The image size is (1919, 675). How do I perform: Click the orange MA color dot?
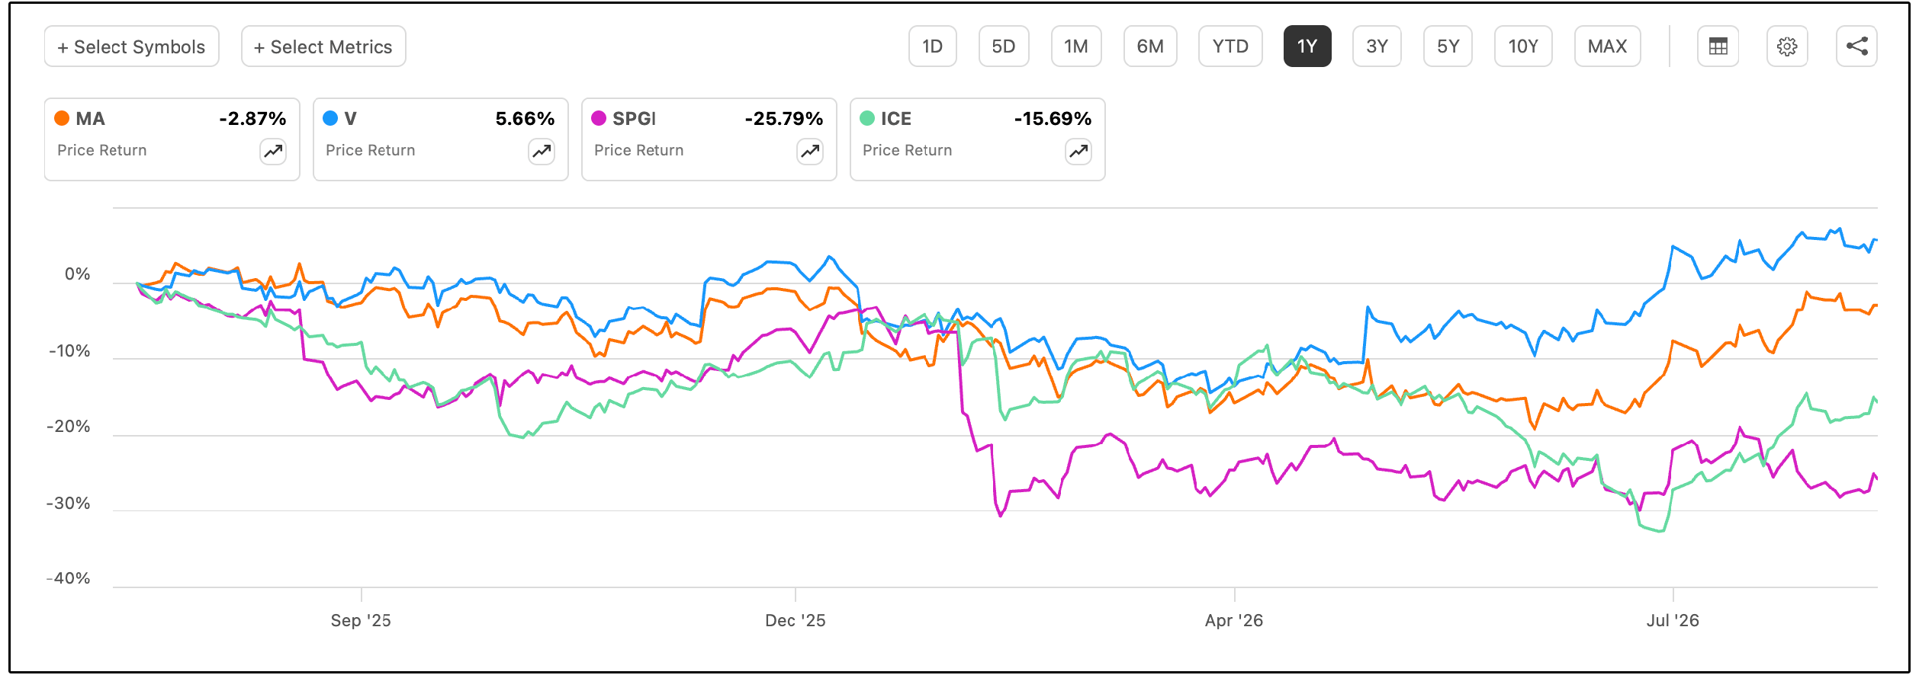pos(62,118)
